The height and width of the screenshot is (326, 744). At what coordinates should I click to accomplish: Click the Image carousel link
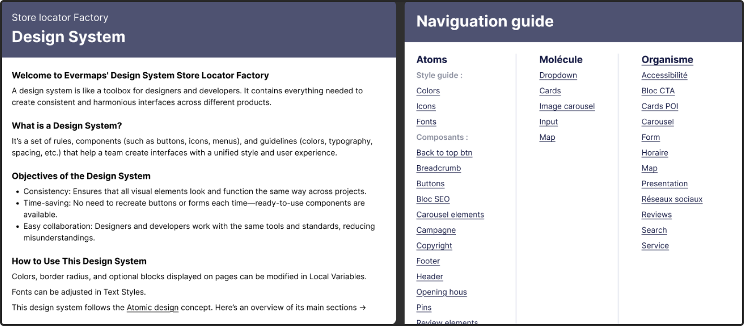point(567,106)
